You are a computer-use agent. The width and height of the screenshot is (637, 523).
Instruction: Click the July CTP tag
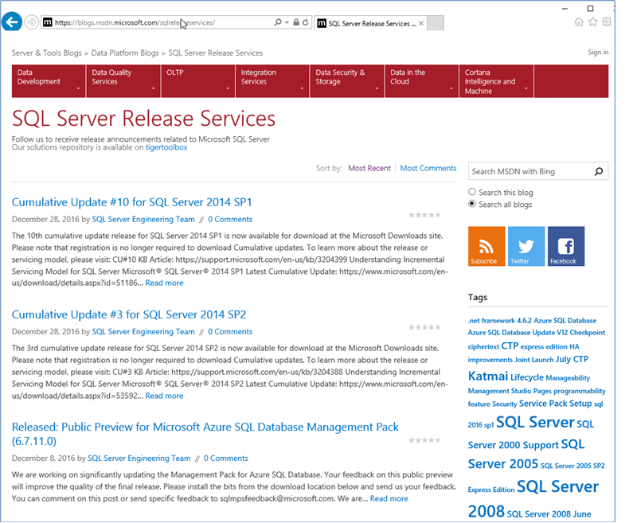(572, 359)
